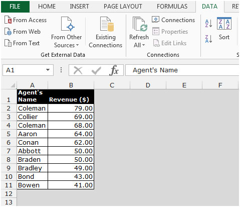This screenshot has height=207, width=240.
Task: Select row 5 header
Action: 9,134
